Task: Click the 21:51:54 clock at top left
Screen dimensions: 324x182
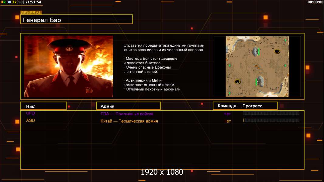Action: coord(33,2)
